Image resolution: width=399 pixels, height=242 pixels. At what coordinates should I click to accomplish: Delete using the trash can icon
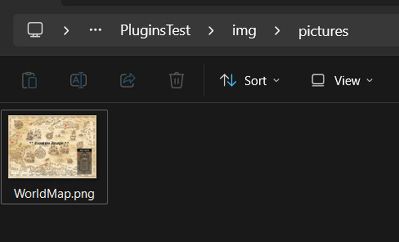[176, 80]
